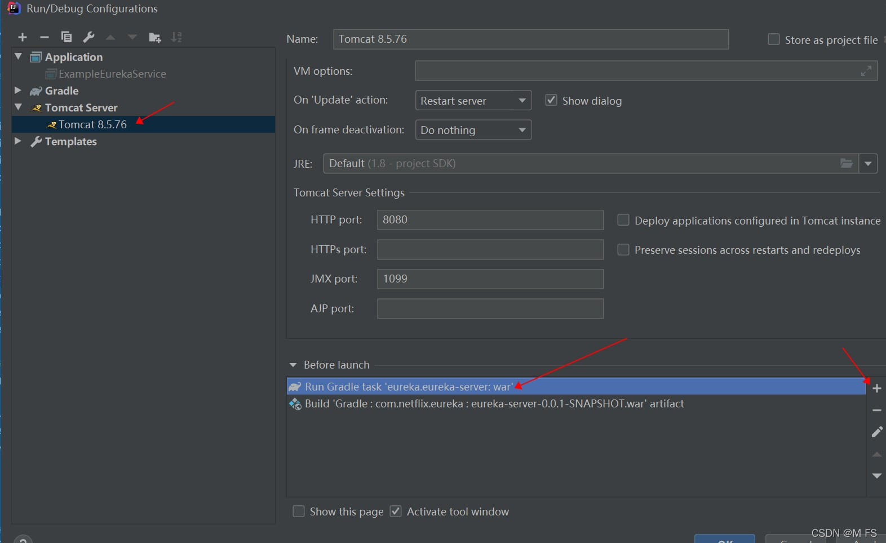Viewport: 886px width, 543px height.
Task: Move Before launch task down
Action: click(877, 475)
